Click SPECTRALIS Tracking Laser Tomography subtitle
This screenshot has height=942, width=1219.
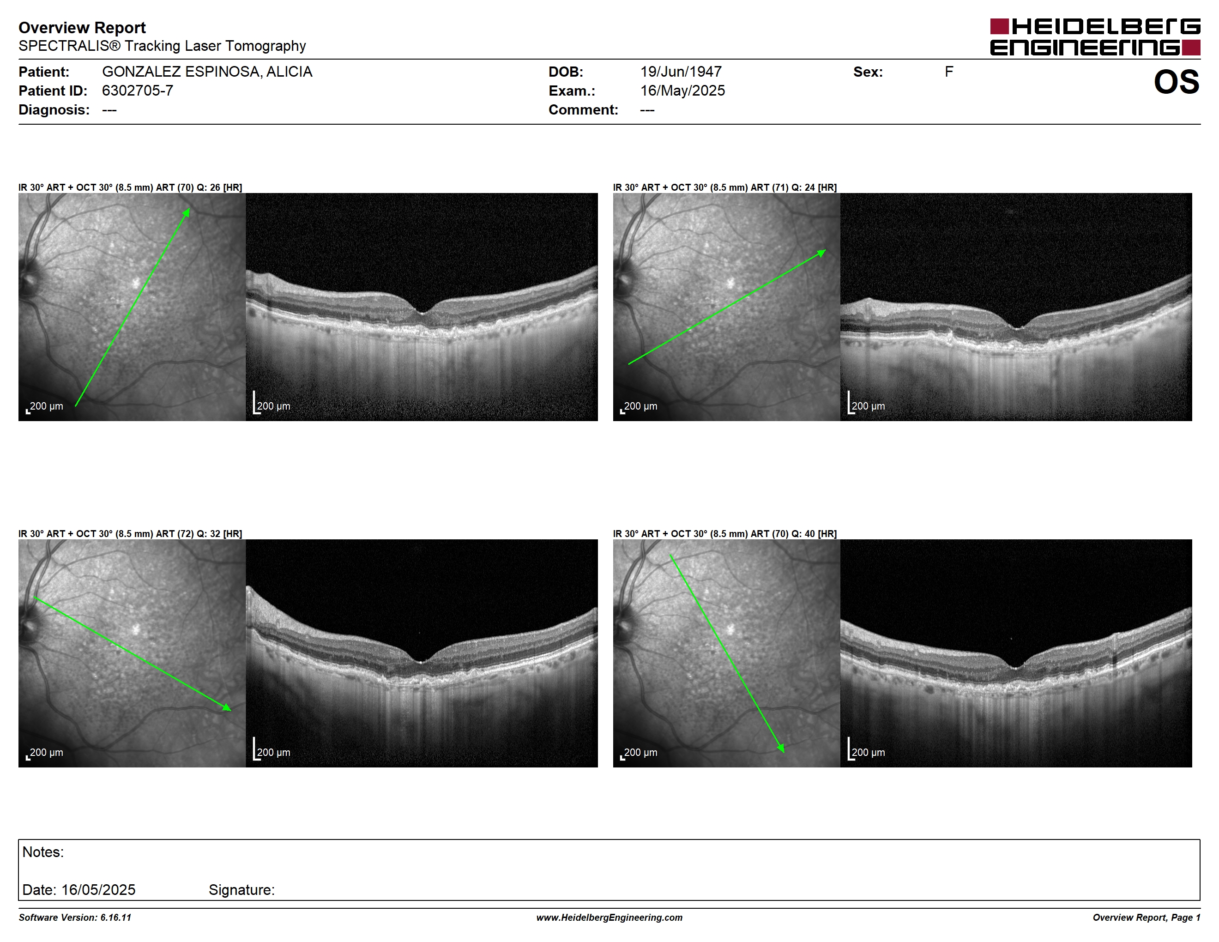(x=162, y=46)
